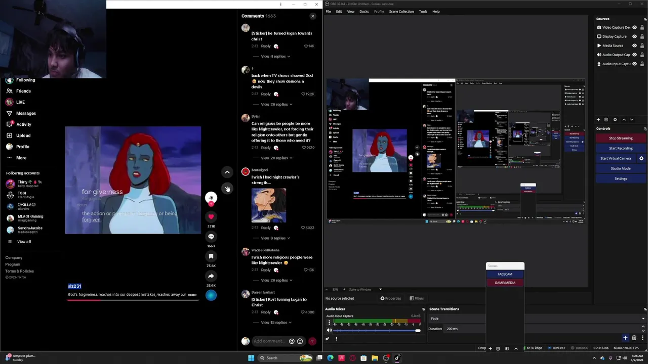Toggle Display Capture eye icon

[634, 36]
